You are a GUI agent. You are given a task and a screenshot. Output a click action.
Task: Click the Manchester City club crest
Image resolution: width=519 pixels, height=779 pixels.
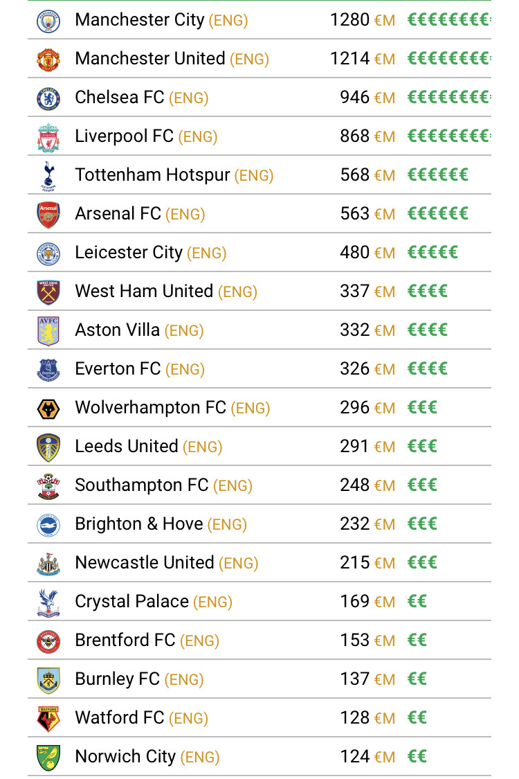pos(48,21)
